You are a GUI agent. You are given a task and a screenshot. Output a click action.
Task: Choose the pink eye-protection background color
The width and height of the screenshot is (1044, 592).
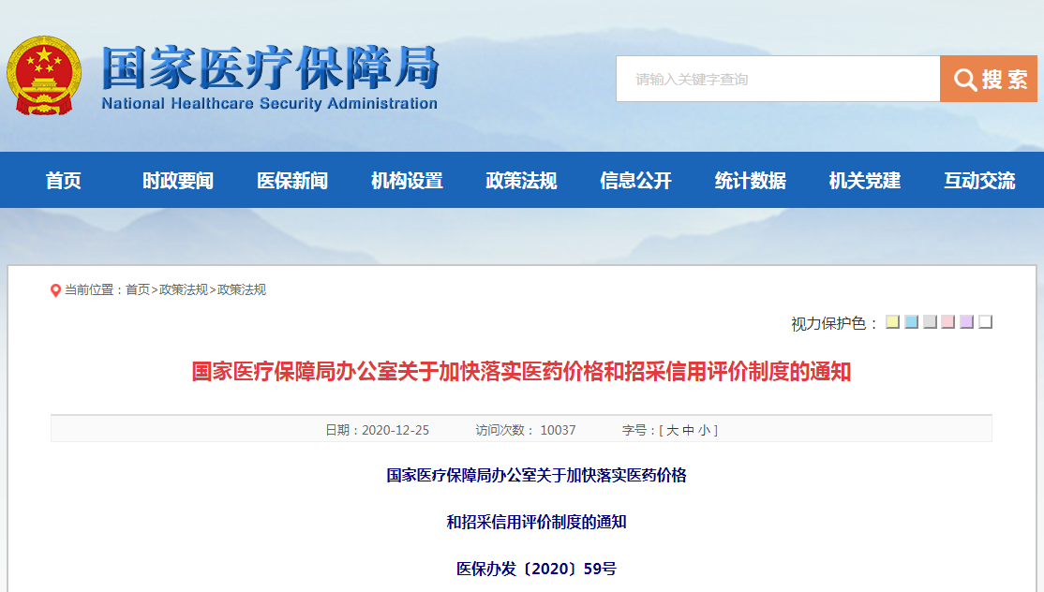coord(947,322)
